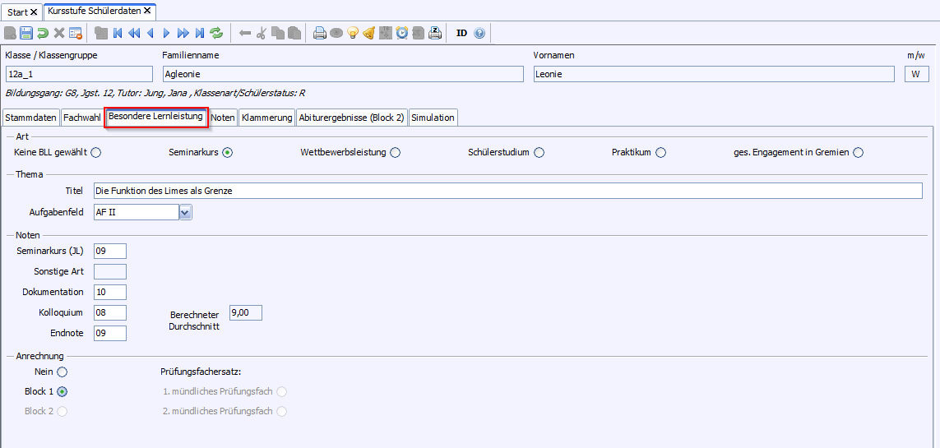The height and width of the screenshot is (448, 940).
Task: Open the Aufgabenfeld dropdown
Action: (x=185, y=213)
